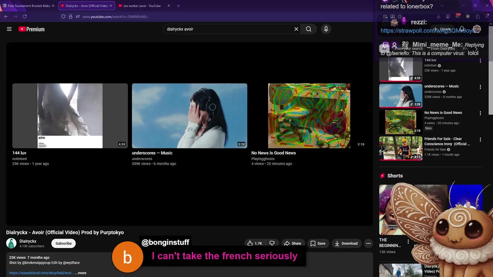Close the Free Tournament Bracket Maker tab
This screenshot has height=277, width=493.
pos(53,6)
